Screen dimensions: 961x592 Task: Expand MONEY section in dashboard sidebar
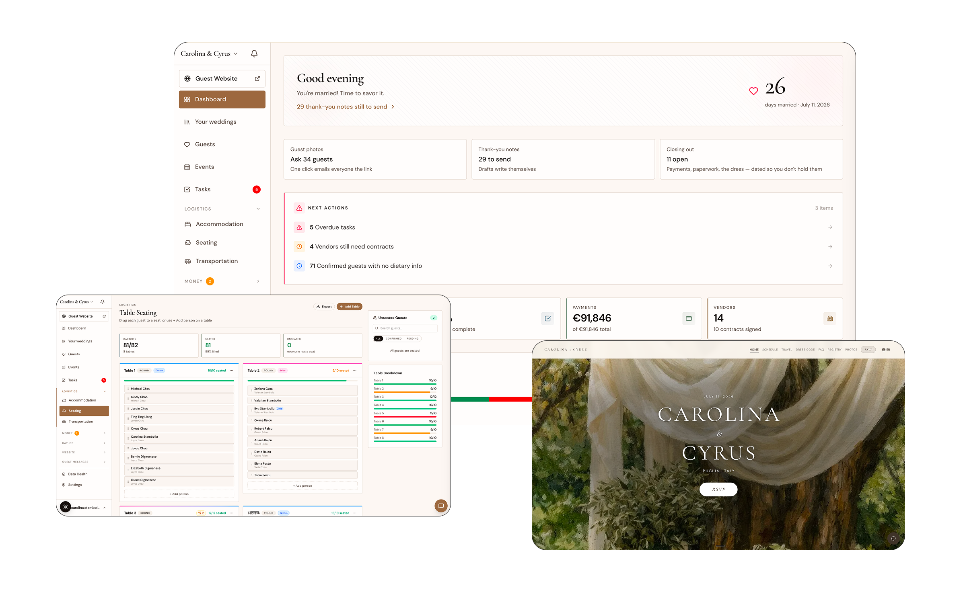tap(258, 281)
